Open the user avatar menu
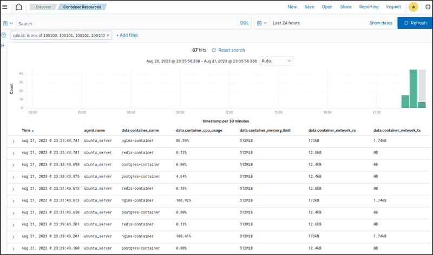The width and height of the screenshot is (433, 255). pyautogui.click(x=413, y=7)
